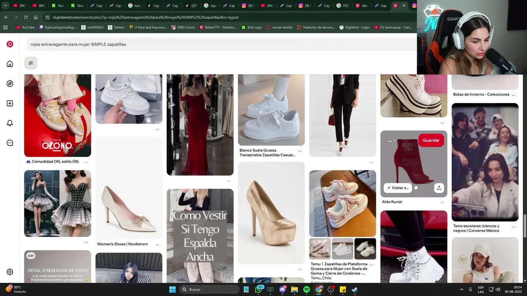
Task: Click the page vertical scrollbar thumb
Action: (x=524, y=225)
